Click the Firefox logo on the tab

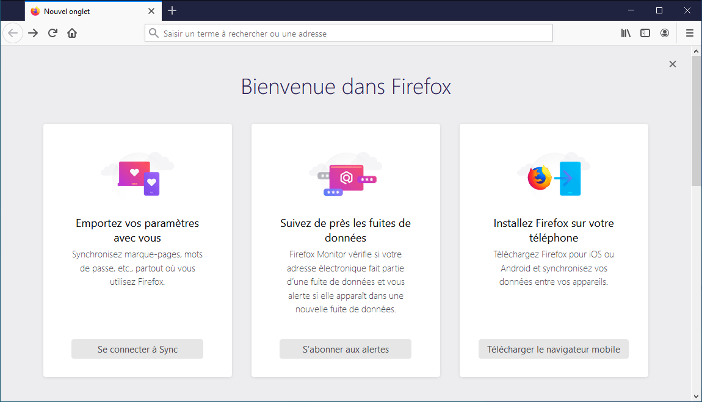tap(35, 11)
